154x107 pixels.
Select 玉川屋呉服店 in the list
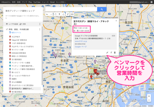(17, 59)
